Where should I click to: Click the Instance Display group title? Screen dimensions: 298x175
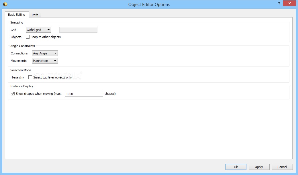(x=22, y=86)
